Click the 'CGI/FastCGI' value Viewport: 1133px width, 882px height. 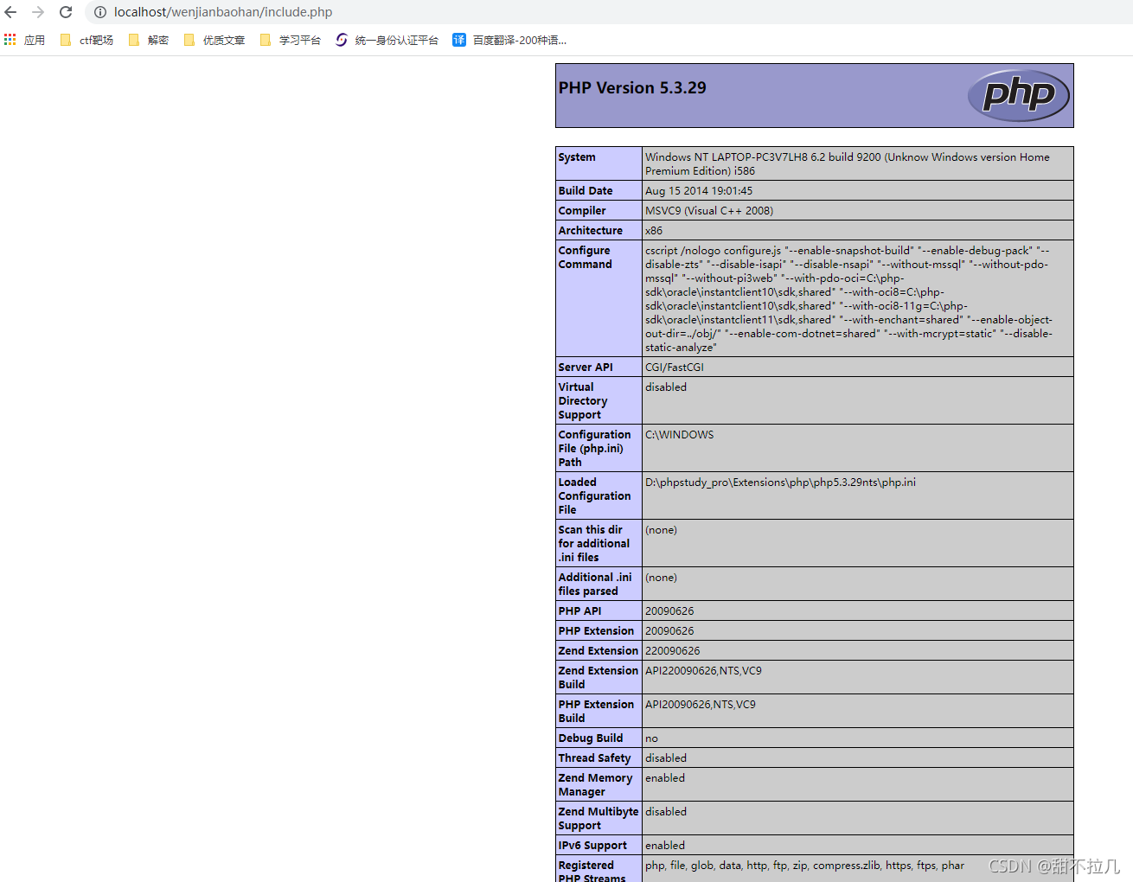tap(675, 367)
